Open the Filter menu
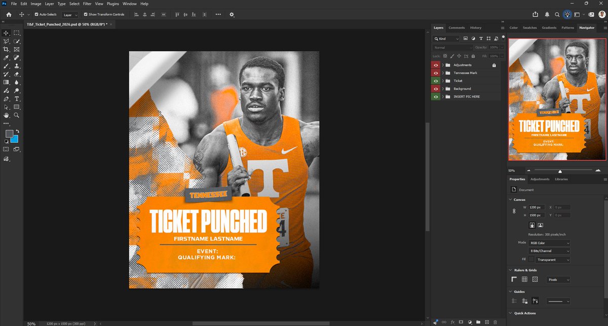608x326 pixels. (87, 4)
